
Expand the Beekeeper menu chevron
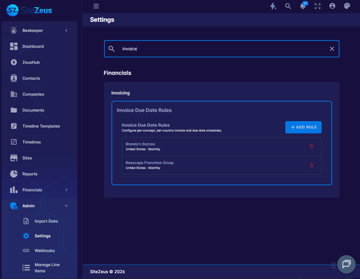coord(66,31)
